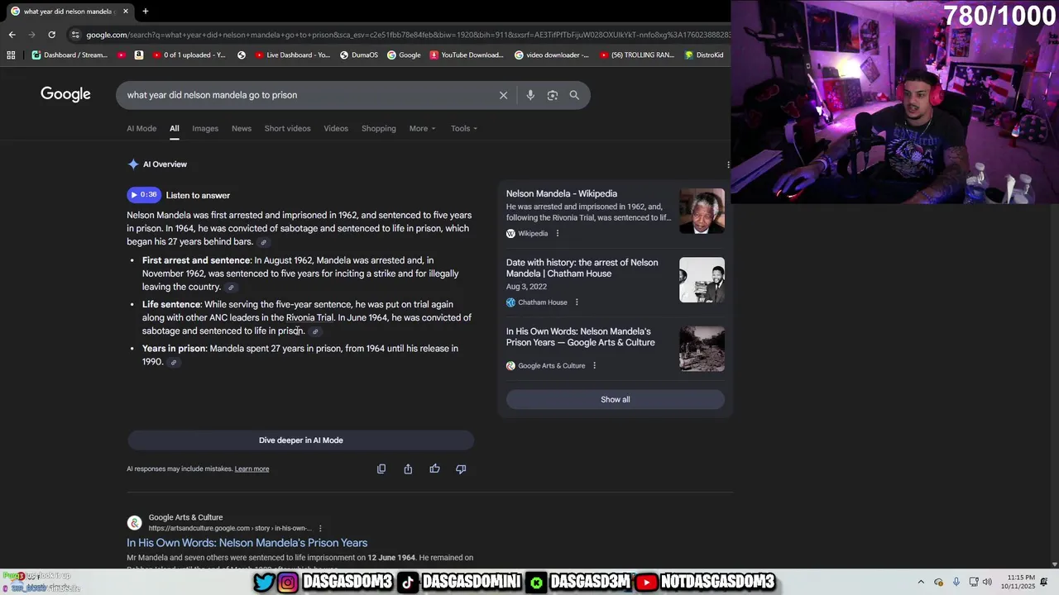Screen dimensions: 1059x595
Task: Search by image with Lens icon
Action: pos(553,95)
